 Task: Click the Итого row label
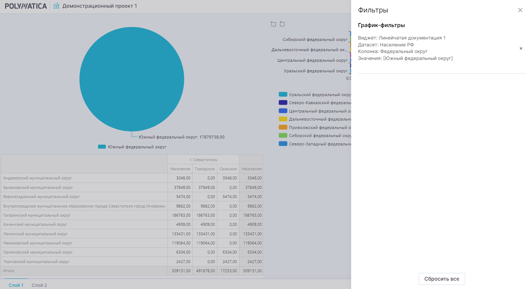(x=9, y=271)
